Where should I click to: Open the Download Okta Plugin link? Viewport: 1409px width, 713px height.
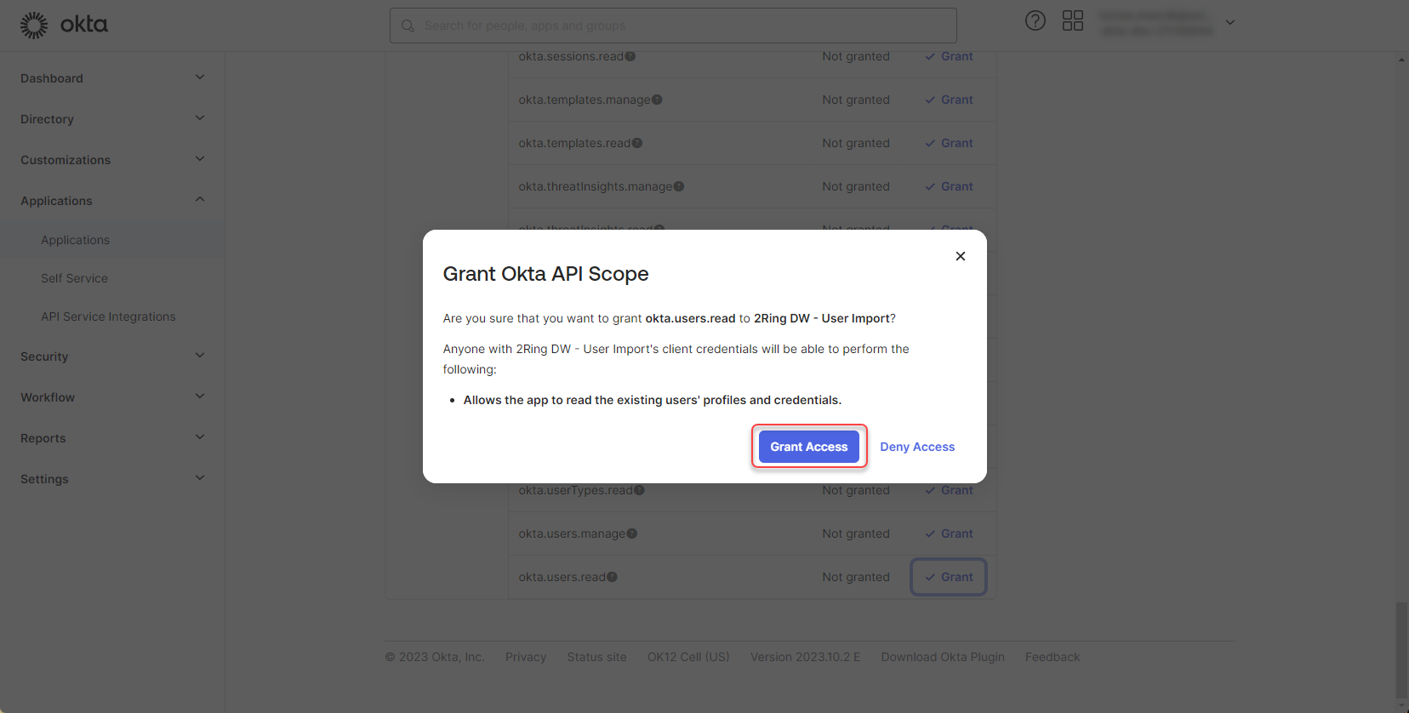pyautogui.click(x=942, y=657)
